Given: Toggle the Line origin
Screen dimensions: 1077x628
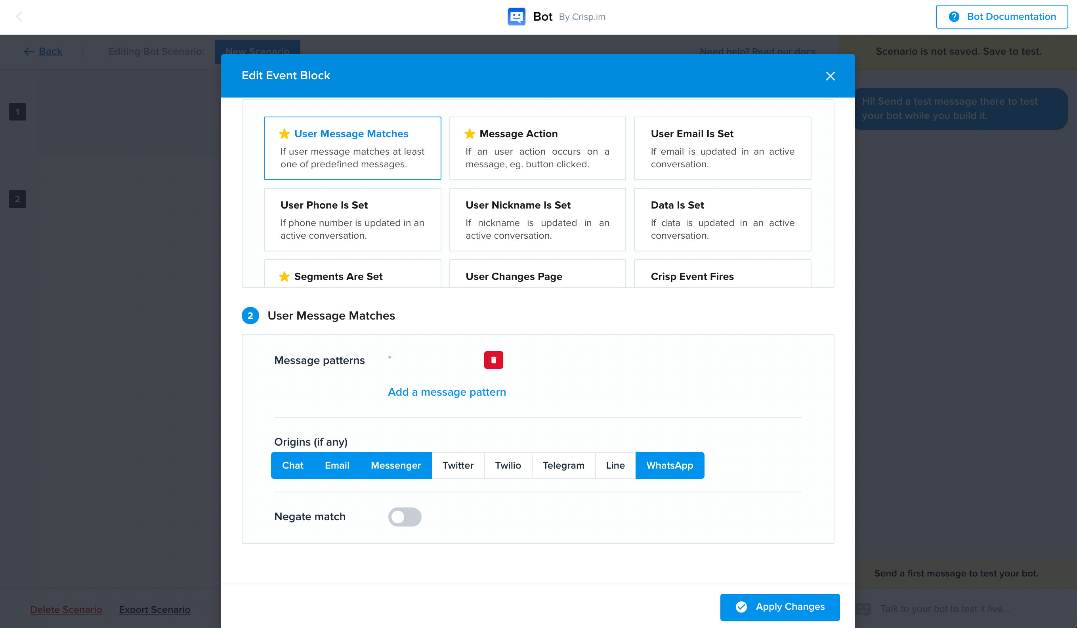Looking at the screenshot, I should click(x=615, y=465).
